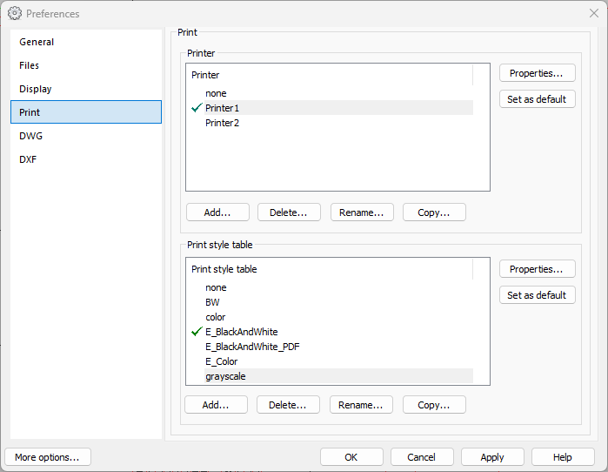608x472 pixels.
Task: Click Add under the Printer list
Action: pos(217,212)
